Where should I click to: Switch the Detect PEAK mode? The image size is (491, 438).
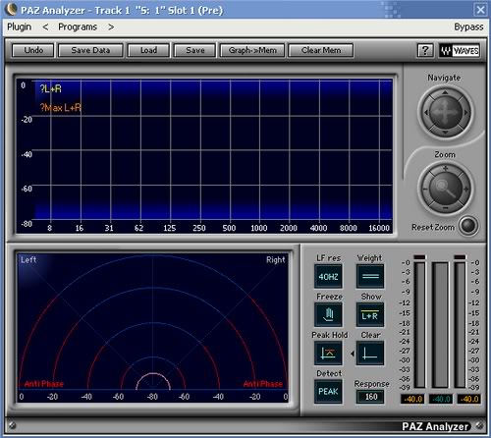(328, 392)
